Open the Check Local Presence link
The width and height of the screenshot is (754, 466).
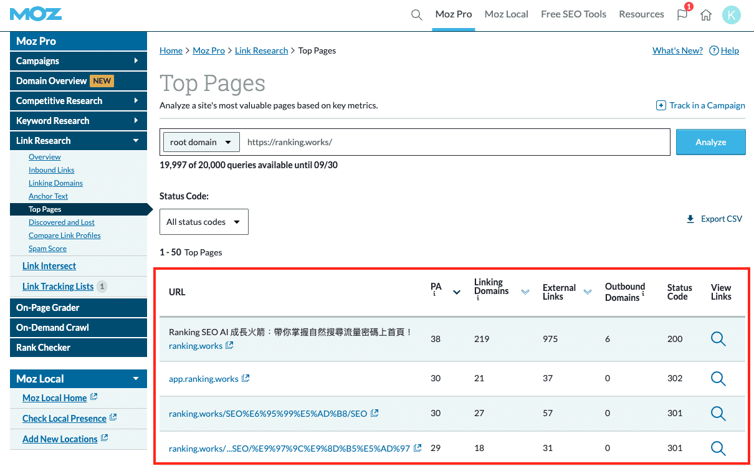[65, 419]
